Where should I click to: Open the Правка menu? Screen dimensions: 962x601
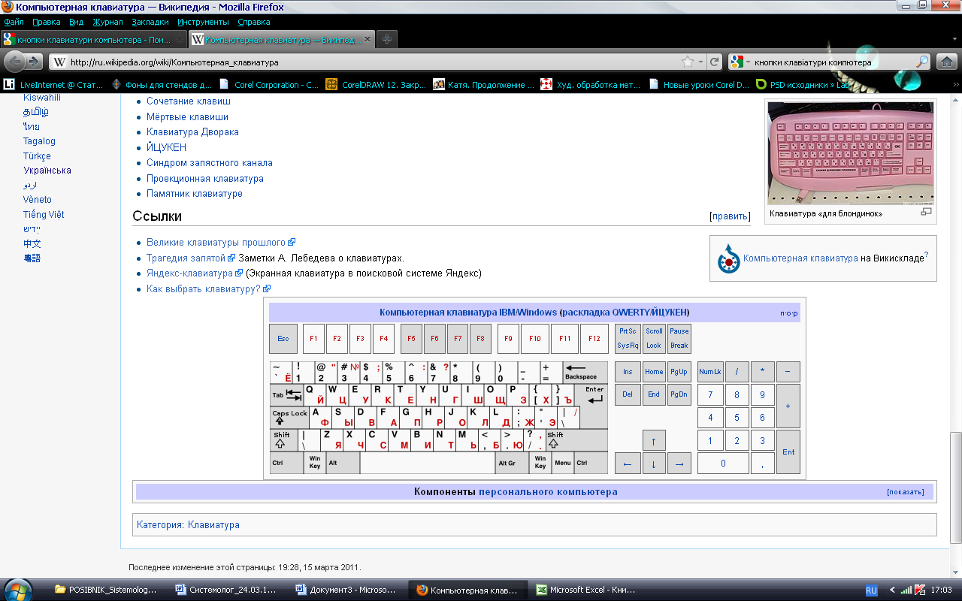[x=47, y=22]
